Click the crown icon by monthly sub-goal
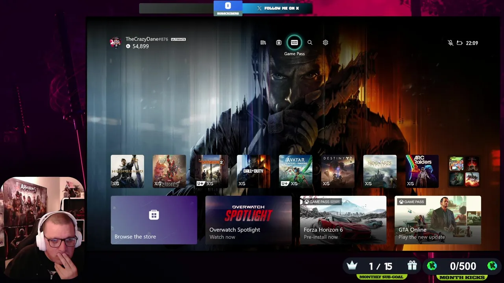This screenshot has height=283, width=504. 352,266
